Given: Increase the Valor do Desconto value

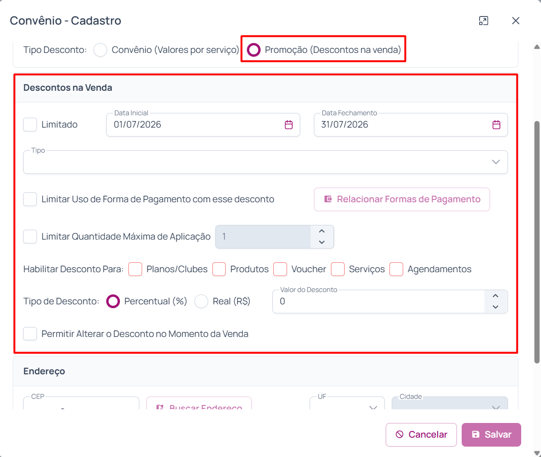Looking at the screenshot, I should pos(496,296).
